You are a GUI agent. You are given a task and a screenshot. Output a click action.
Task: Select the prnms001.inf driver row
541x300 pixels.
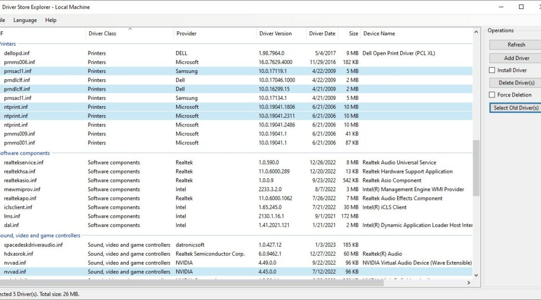tap(236, 143)
